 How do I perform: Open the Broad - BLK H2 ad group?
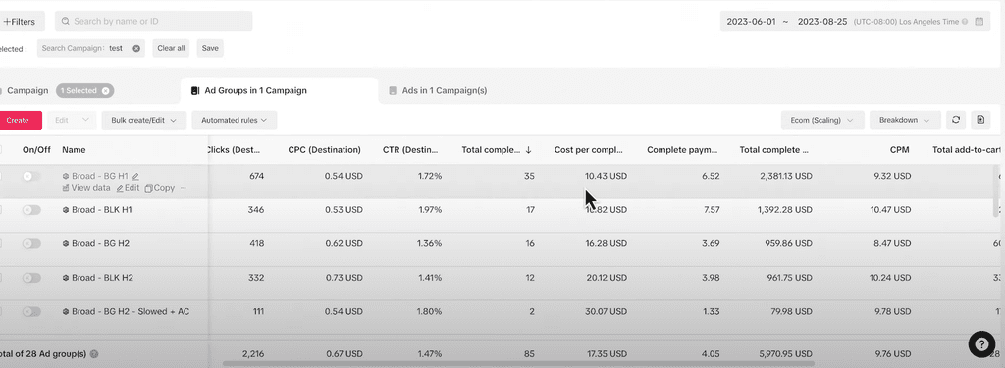(102, 278)
